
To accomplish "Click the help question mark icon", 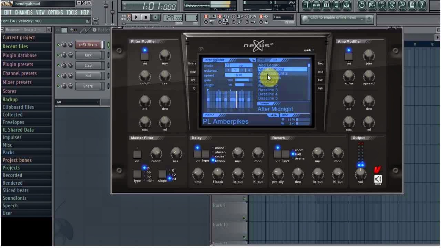I will (422, 5).
